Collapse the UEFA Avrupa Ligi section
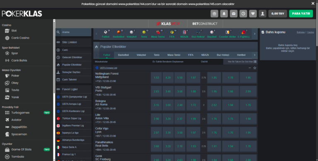Image resolution: width=318 pixels, height=161 pixels. point(250,68)
